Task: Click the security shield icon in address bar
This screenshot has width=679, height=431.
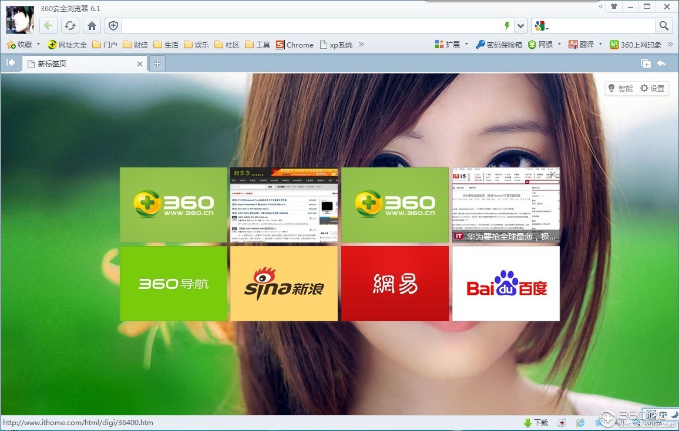Action: click(x=113, y=25)
